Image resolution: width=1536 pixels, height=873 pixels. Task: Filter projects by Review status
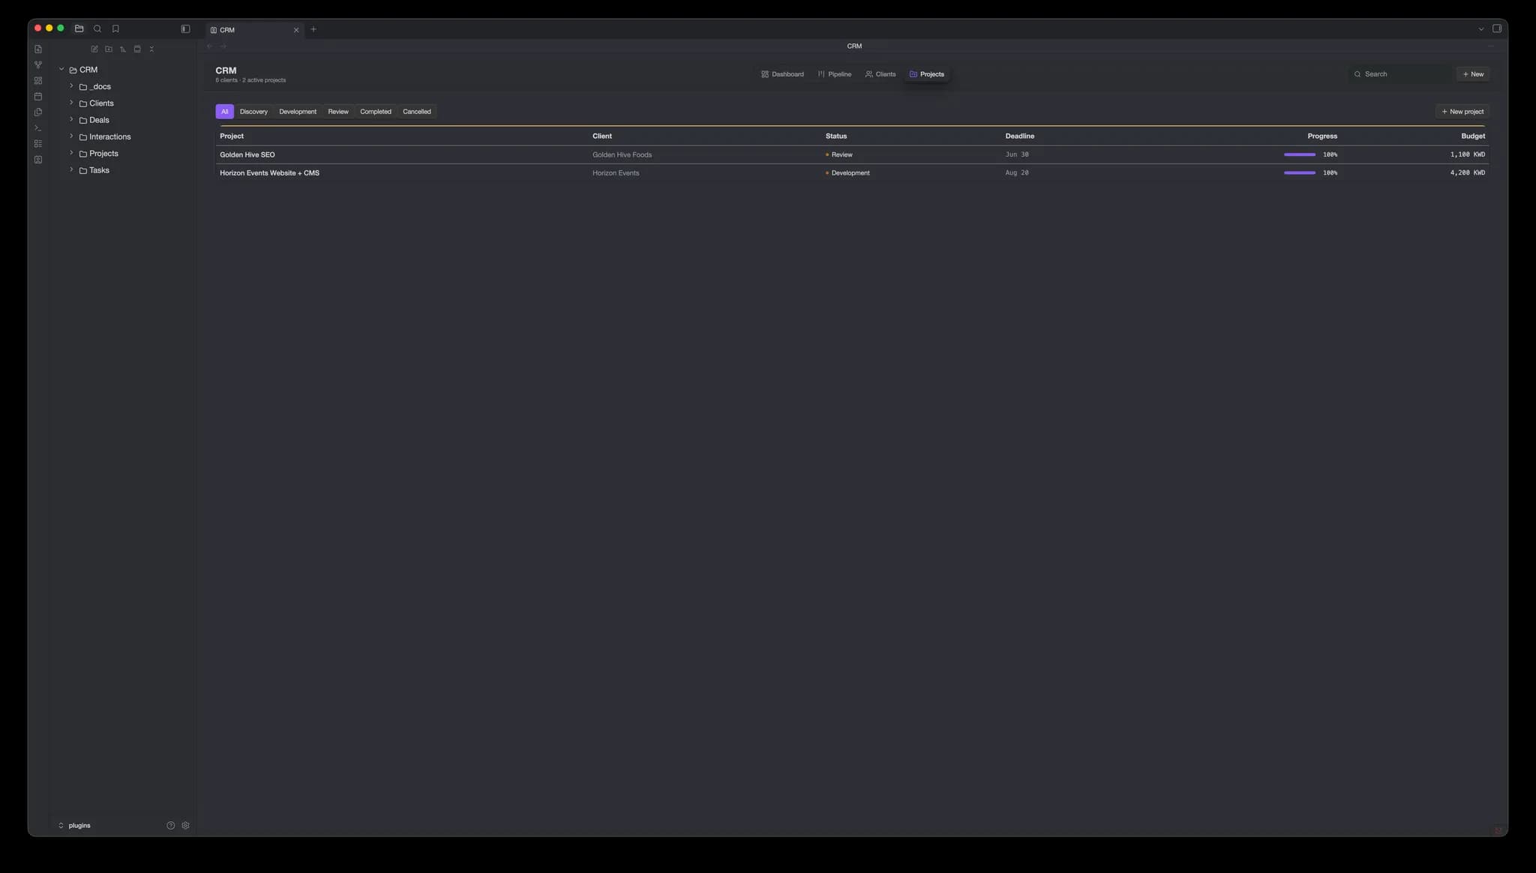(338, 112)
